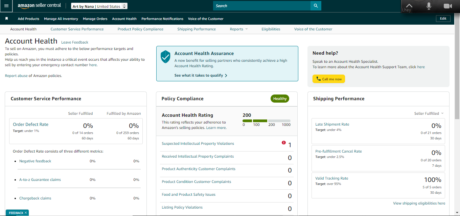
Task: Click the '0 of 259 orders' text
Action: click(x=128, y=133)
